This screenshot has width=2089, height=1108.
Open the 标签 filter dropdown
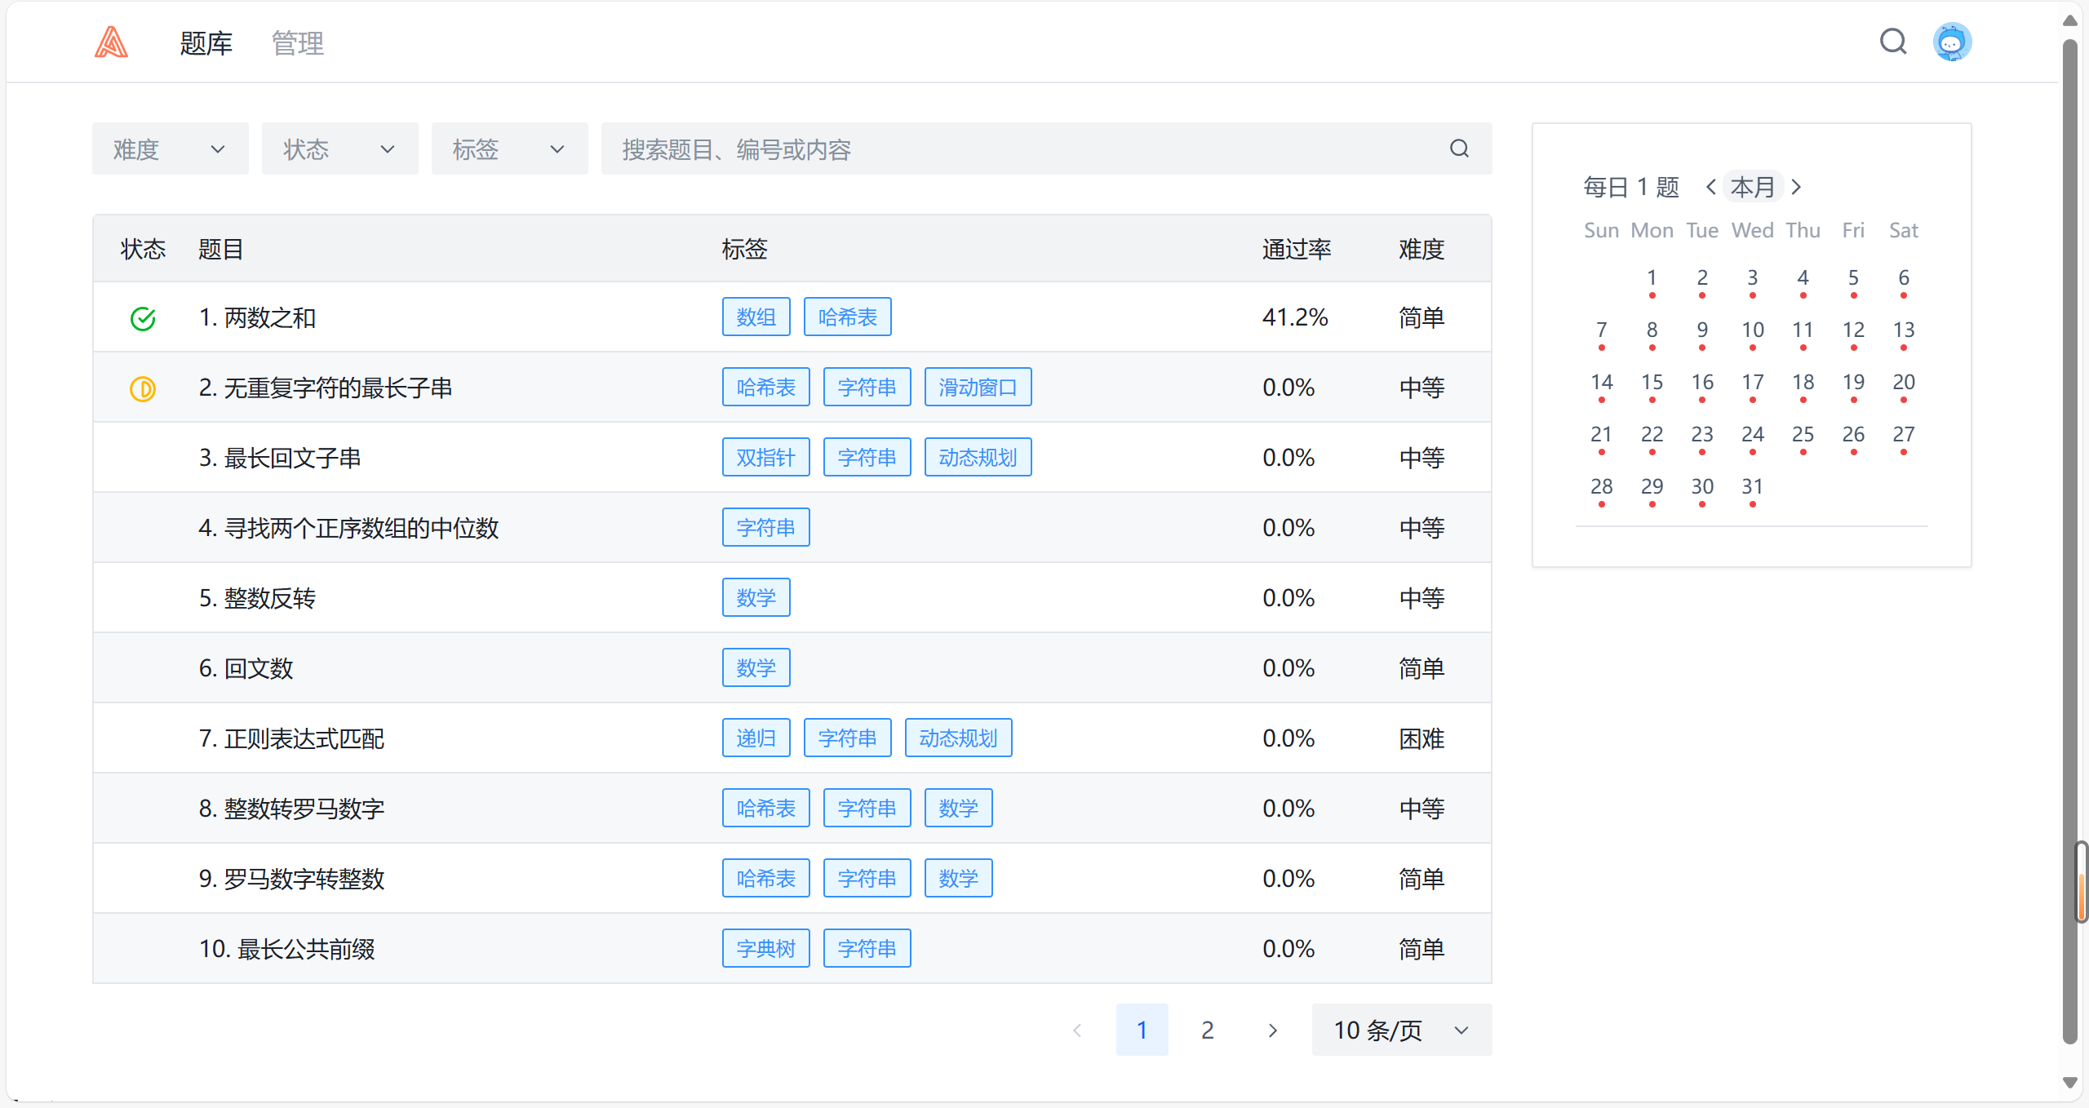click(509, 148)
